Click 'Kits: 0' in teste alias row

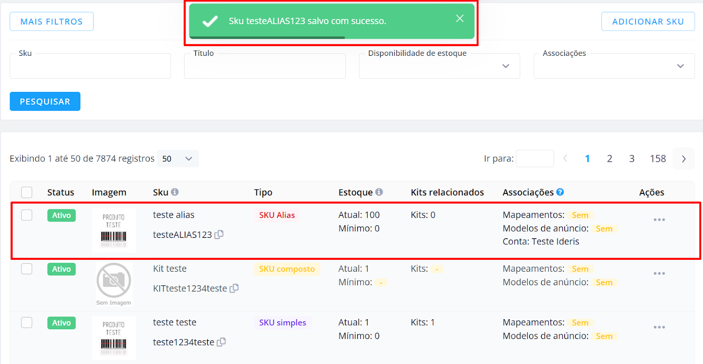point(423,215)
